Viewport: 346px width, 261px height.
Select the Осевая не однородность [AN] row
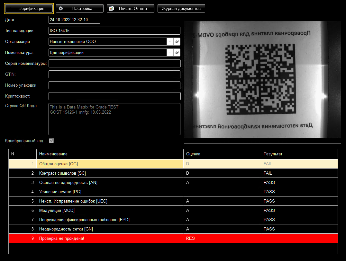coord(173,182)
